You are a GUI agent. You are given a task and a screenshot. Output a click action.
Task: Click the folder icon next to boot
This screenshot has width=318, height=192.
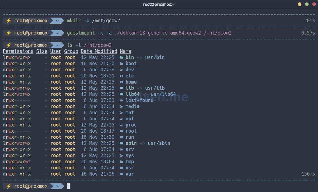coord(121,64)
